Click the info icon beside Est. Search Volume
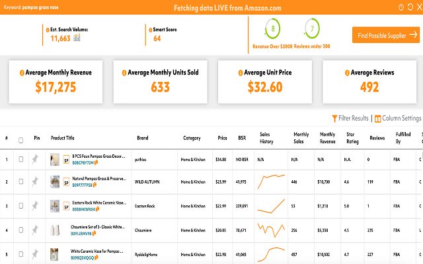 (48, 30)
